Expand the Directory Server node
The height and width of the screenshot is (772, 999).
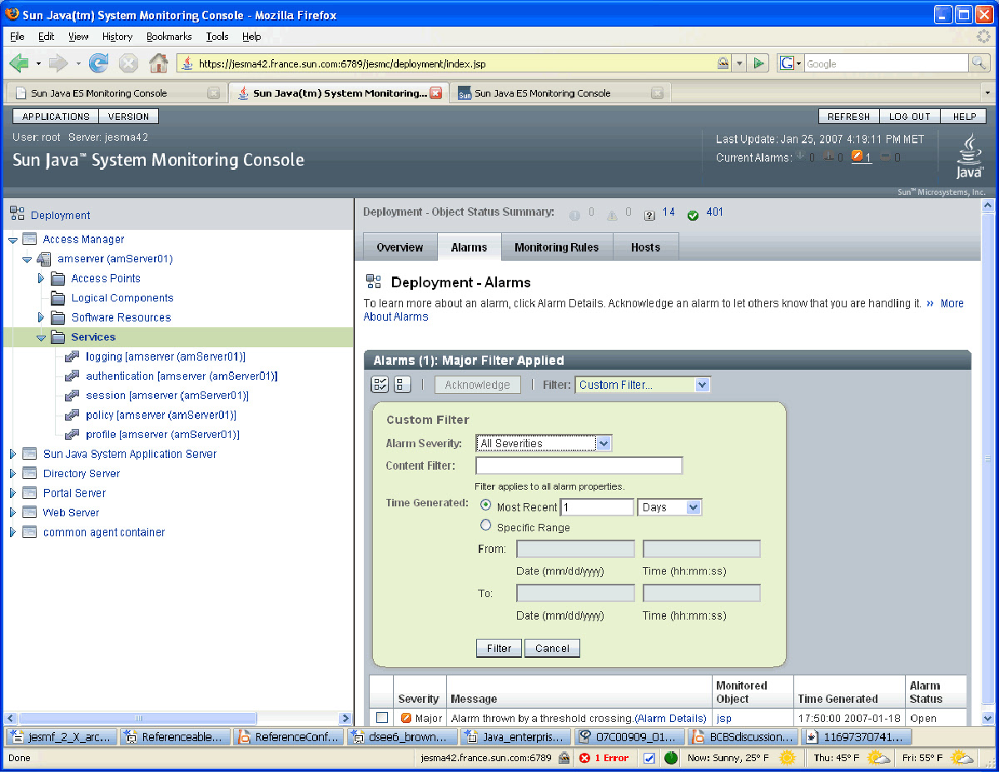[12, 474]
